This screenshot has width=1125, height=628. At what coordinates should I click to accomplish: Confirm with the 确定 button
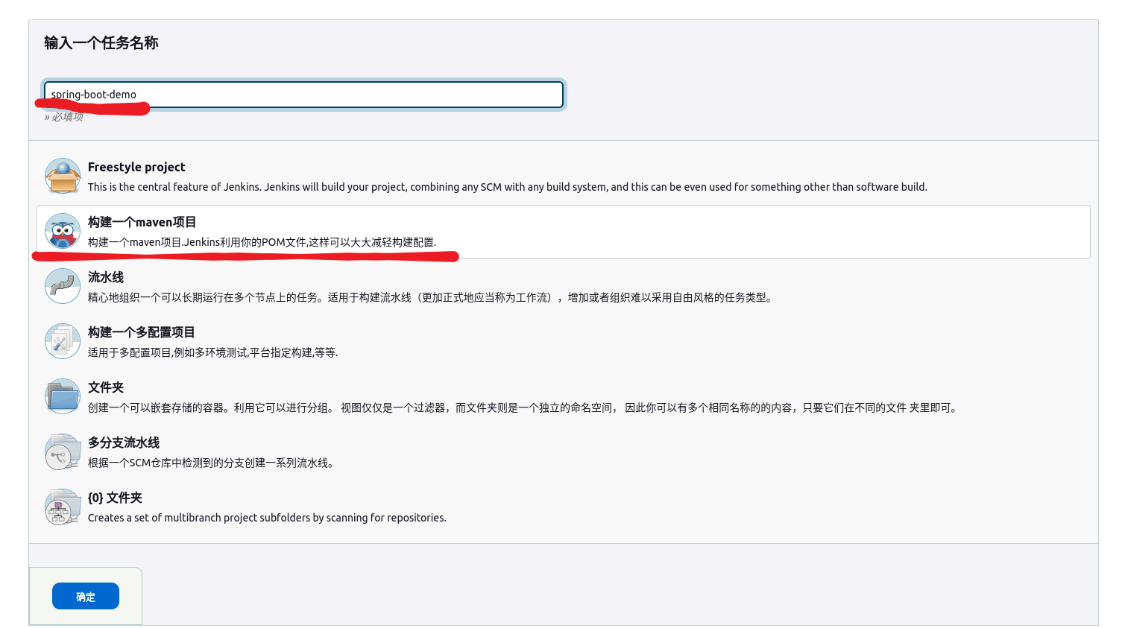pyautogui.click(x=86, y=596)
